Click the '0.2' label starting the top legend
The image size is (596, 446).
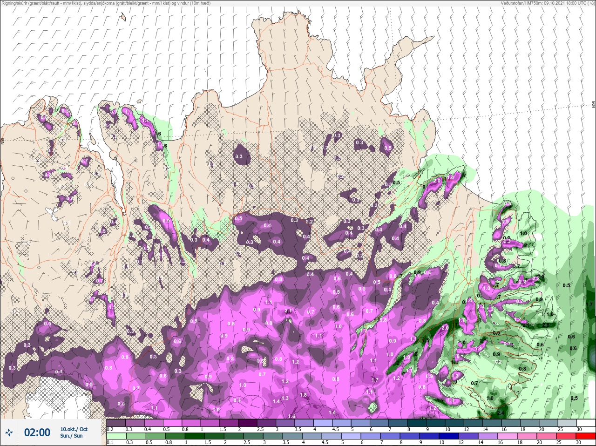[110, 429]
